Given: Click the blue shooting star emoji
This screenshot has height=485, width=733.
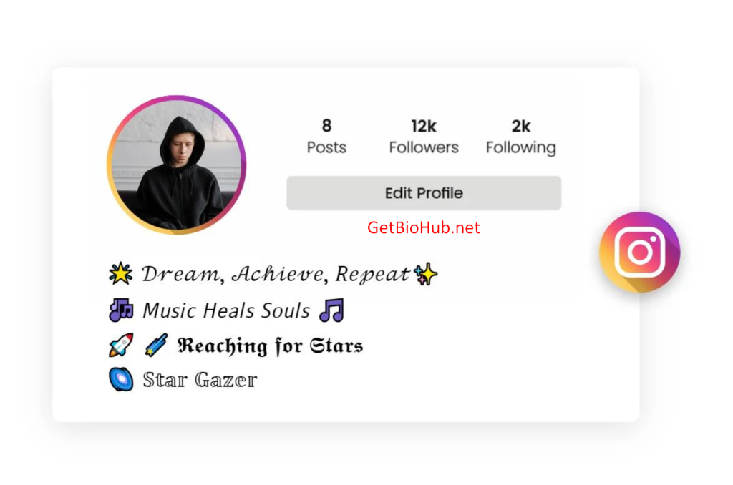Looking at the screenshot, I should point(156,346).
